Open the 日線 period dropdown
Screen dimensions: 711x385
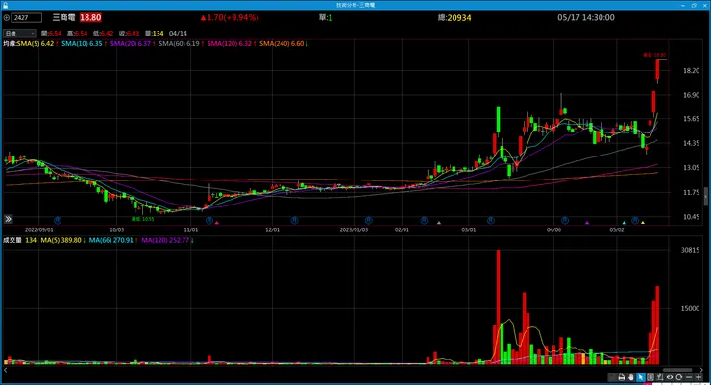[x=19, y=33]
